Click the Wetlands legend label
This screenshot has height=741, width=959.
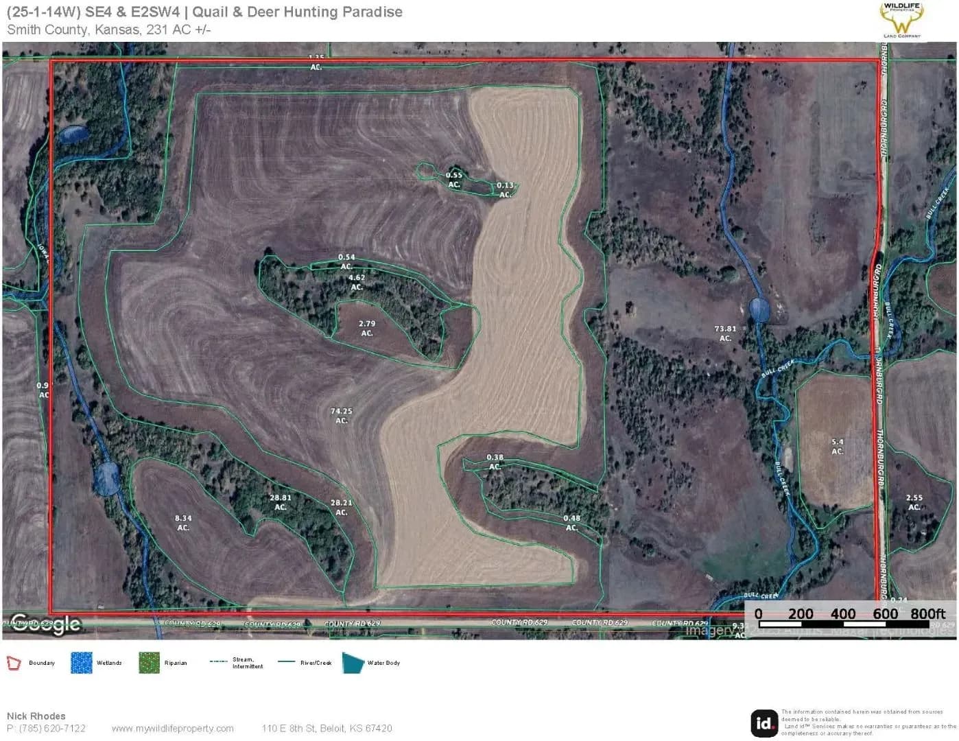tap(109, 663)
